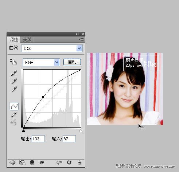Viewport: 179px width, 172px height.
Task: Switch panel to expanded view icon
Action: 22,163
